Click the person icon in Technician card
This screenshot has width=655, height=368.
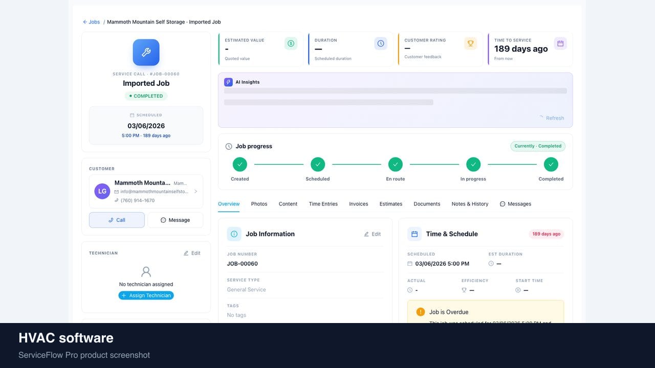pyautogui.click(x=146, y=271)
